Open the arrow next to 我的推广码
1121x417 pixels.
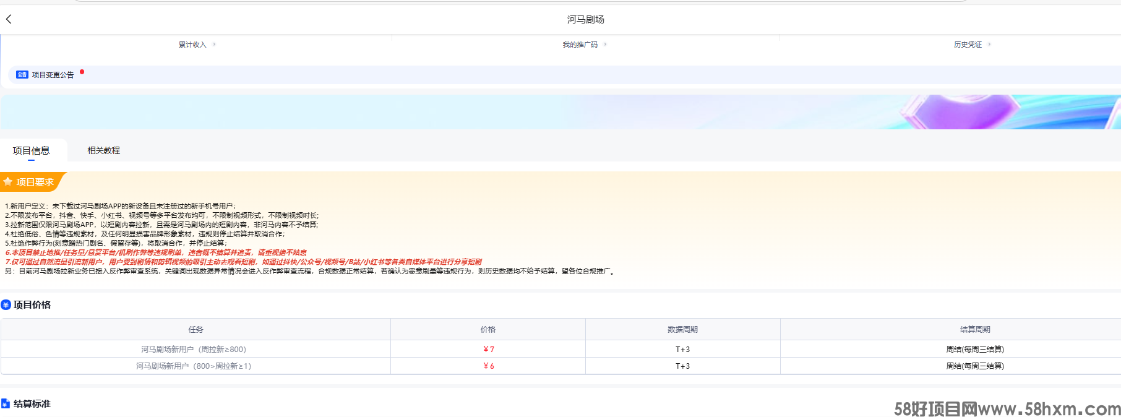point(605,45)
